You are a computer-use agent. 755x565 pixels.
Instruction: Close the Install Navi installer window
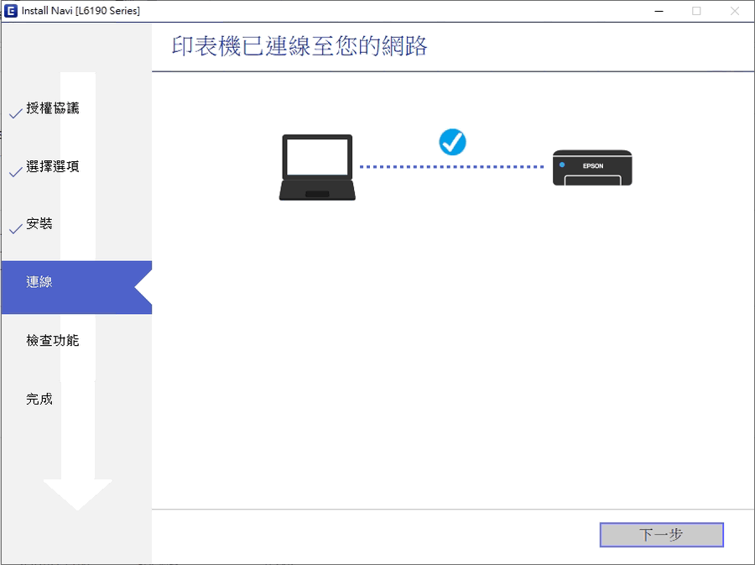[x=735, y=11]
